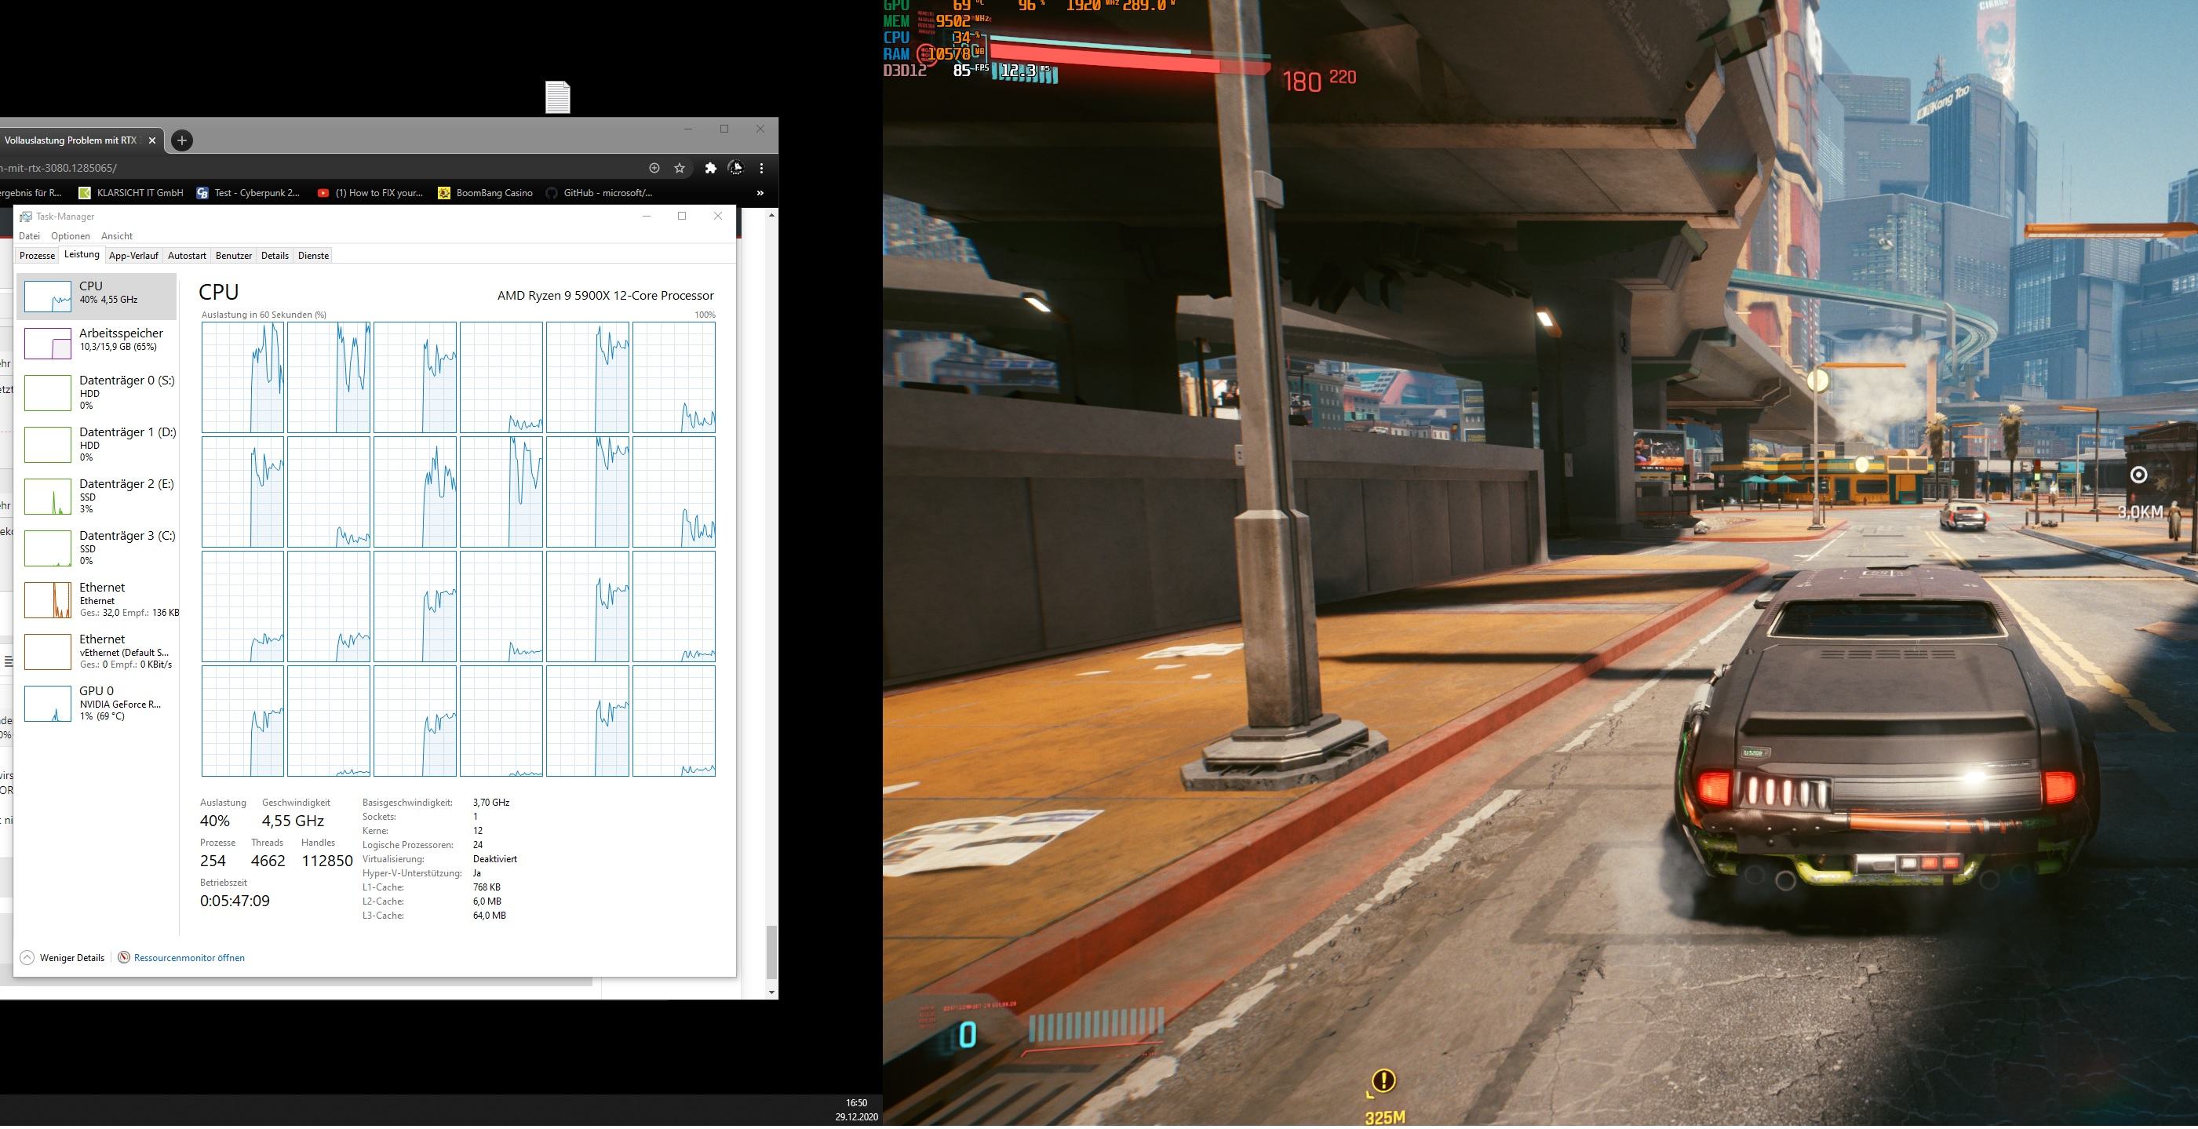This screenshot has width=2198, height=1129.
Task: Switch to the Dienste tab
Action: [x=313, y=255]
